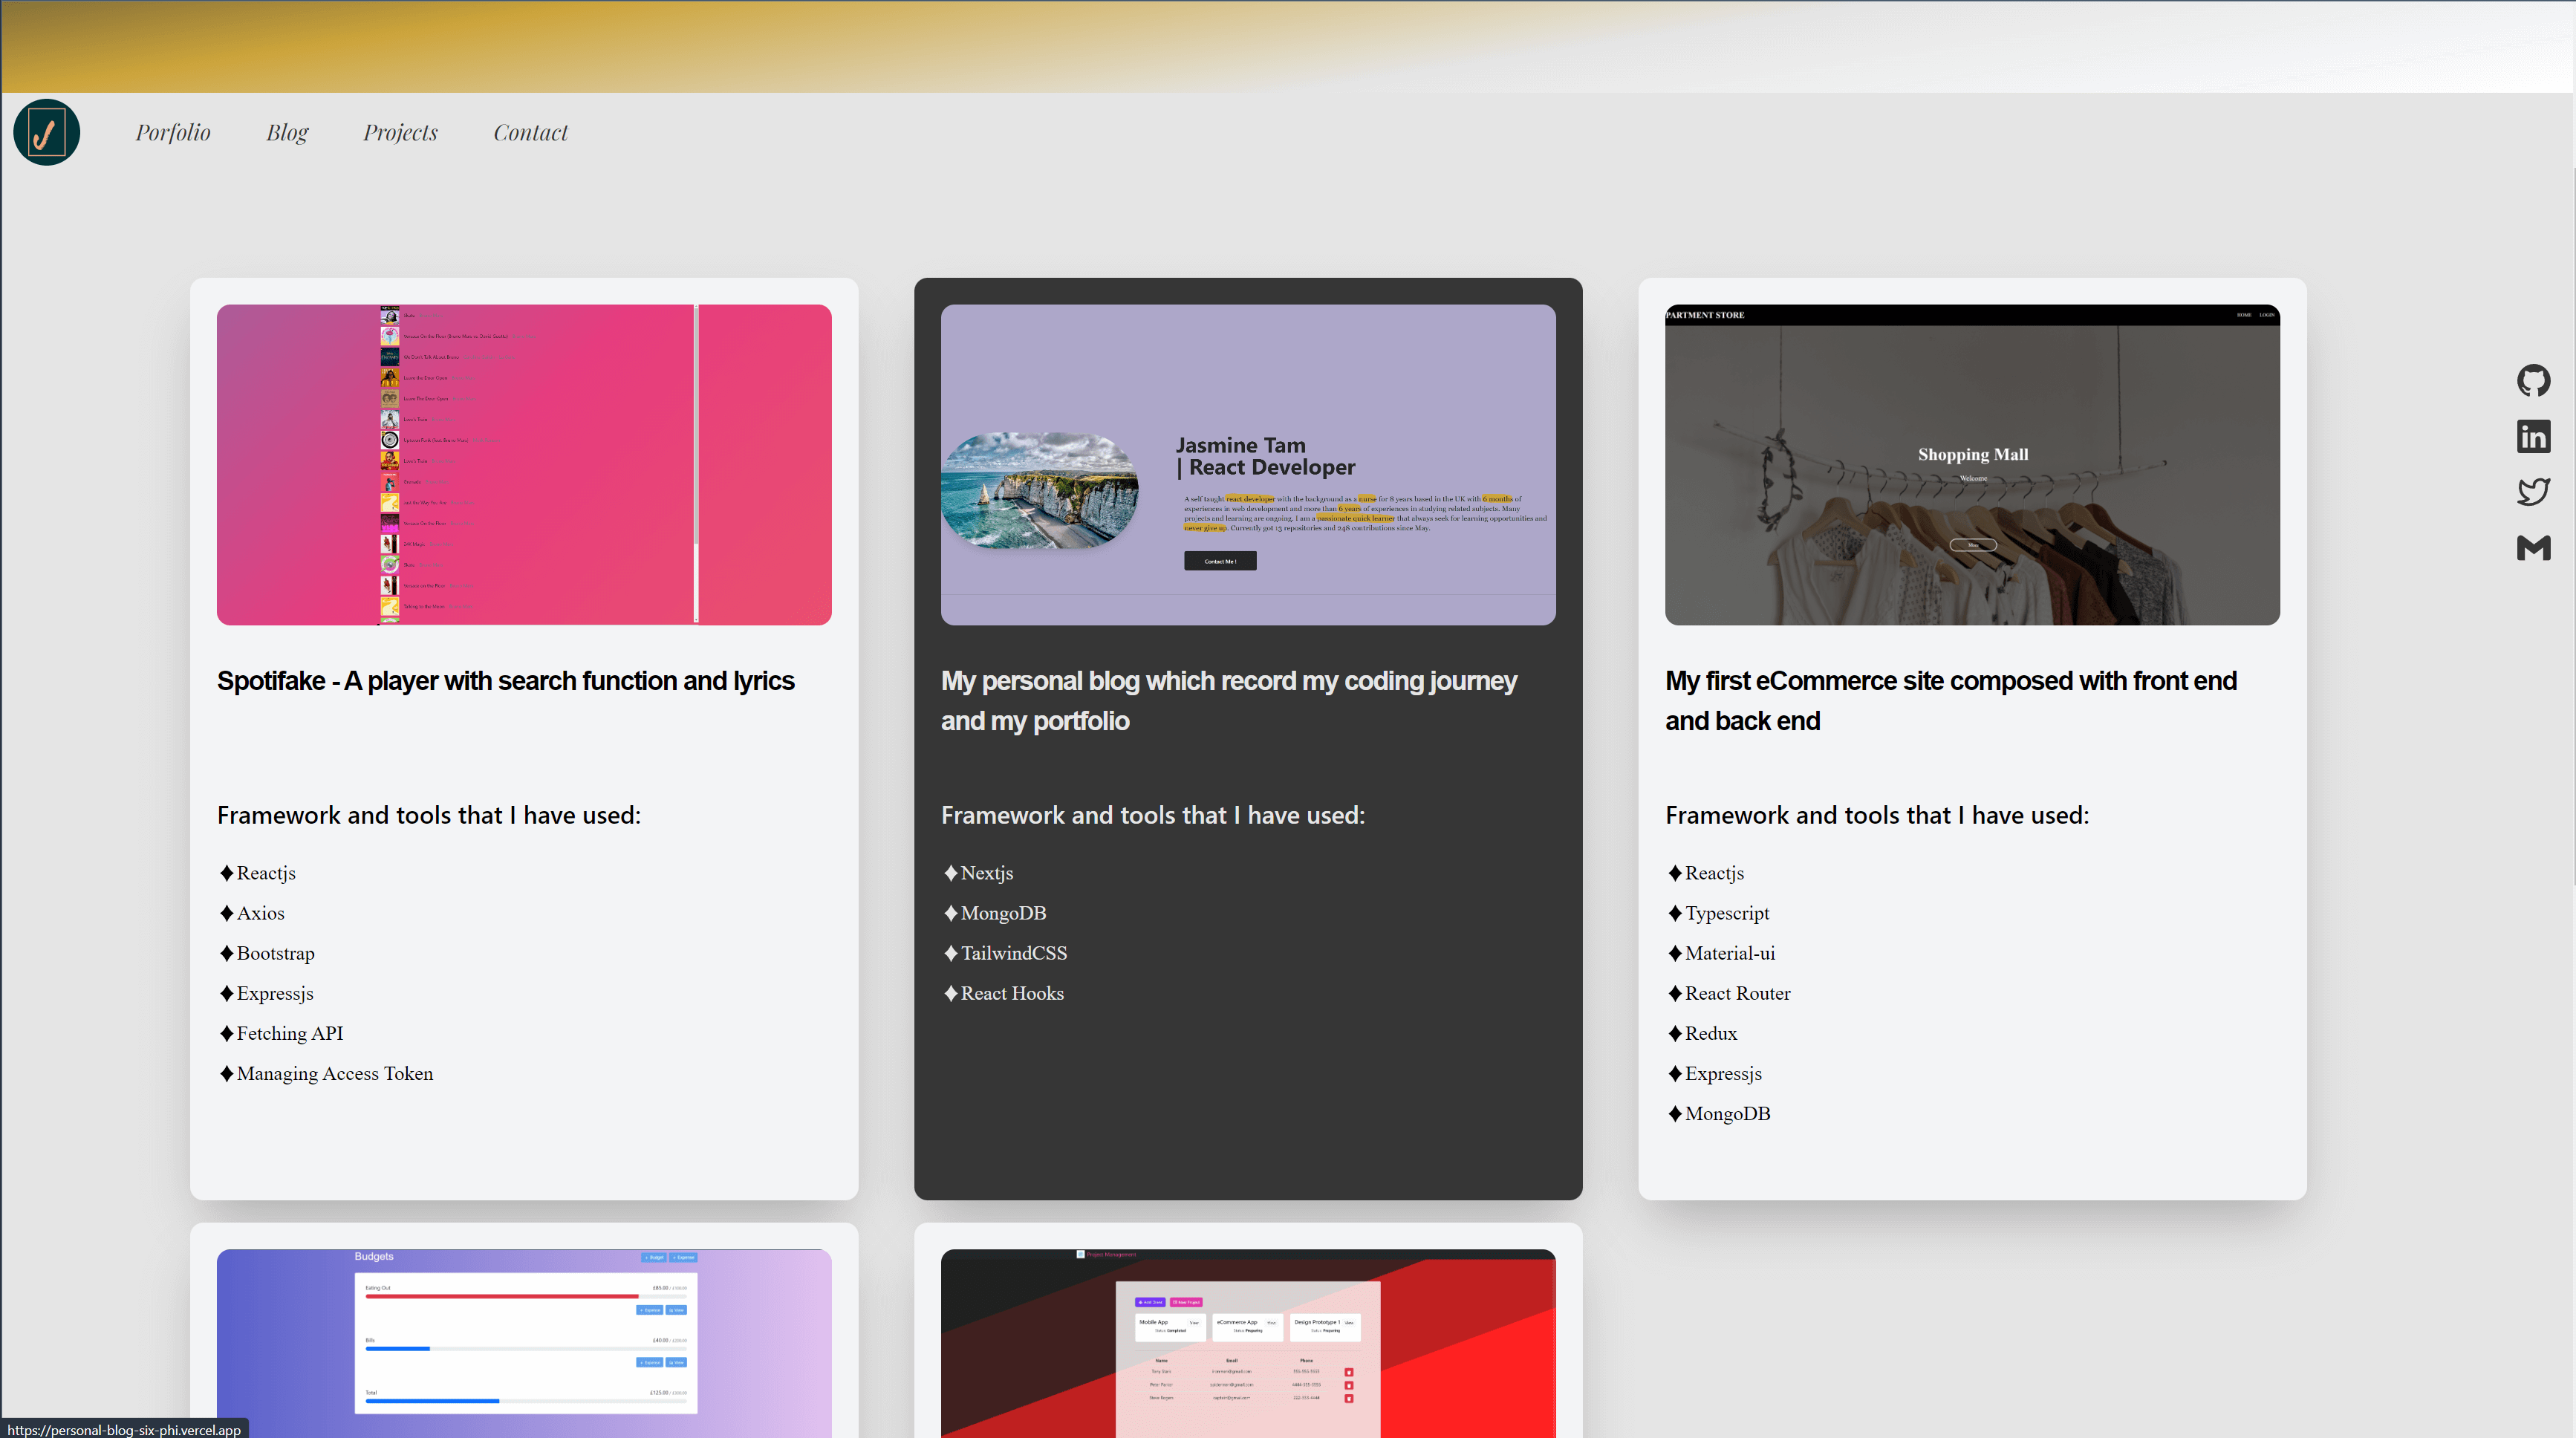Click the Contact Me button in blog preview
2576x1438 pixels.
[x=1220, y=561]
